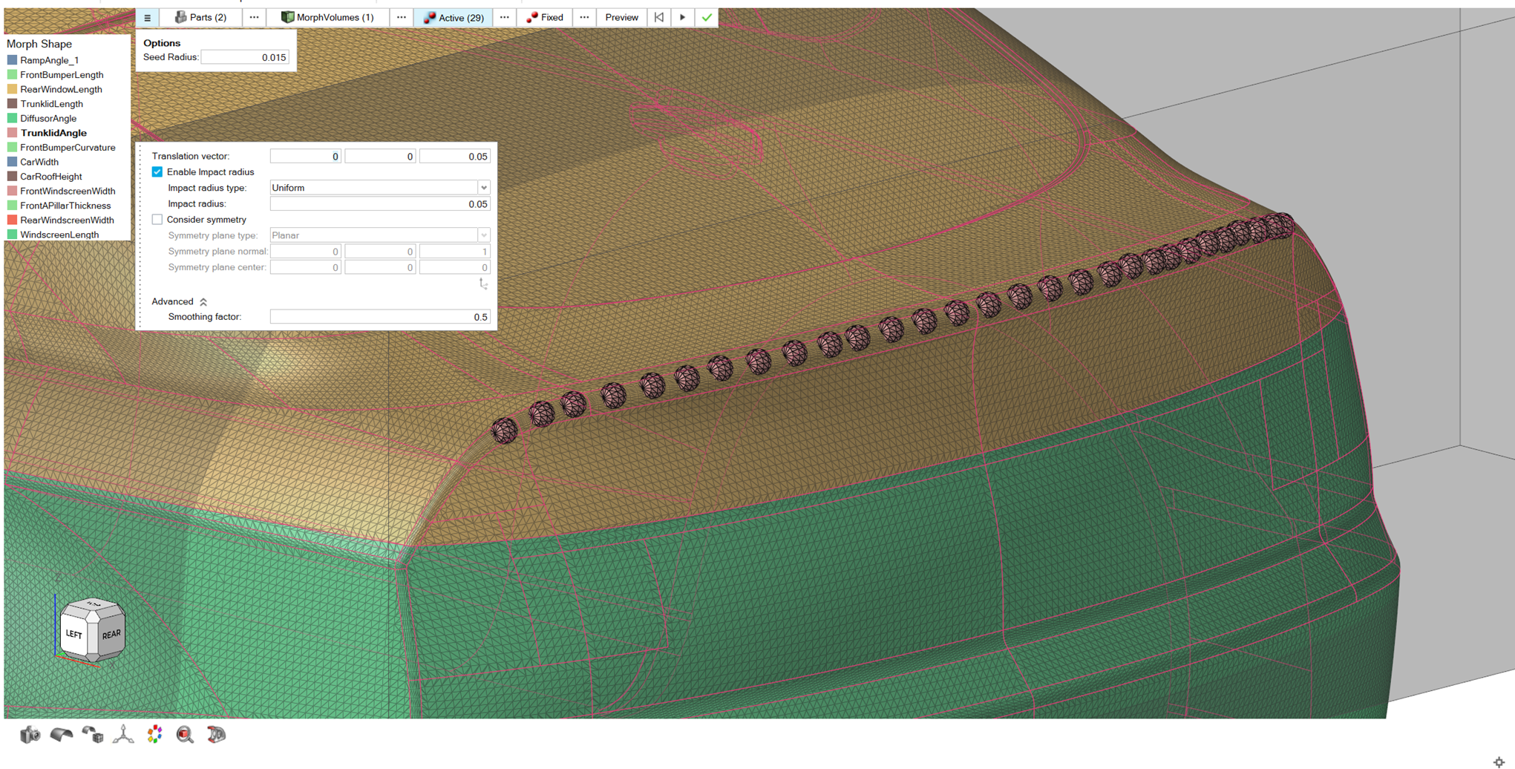Click the magnifier find entity icon
The image size is (1515, 769).
tap(185, 735)
